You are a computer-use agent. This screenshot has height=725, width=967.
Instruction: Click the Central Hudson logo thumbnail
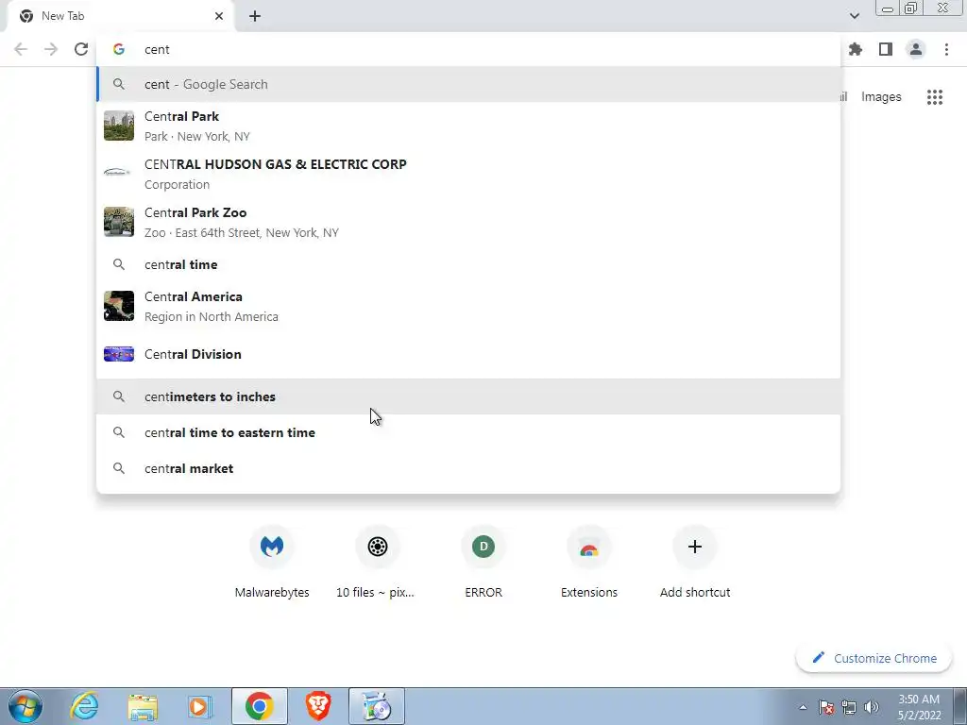pyautogui.click(x=118, y=172)
